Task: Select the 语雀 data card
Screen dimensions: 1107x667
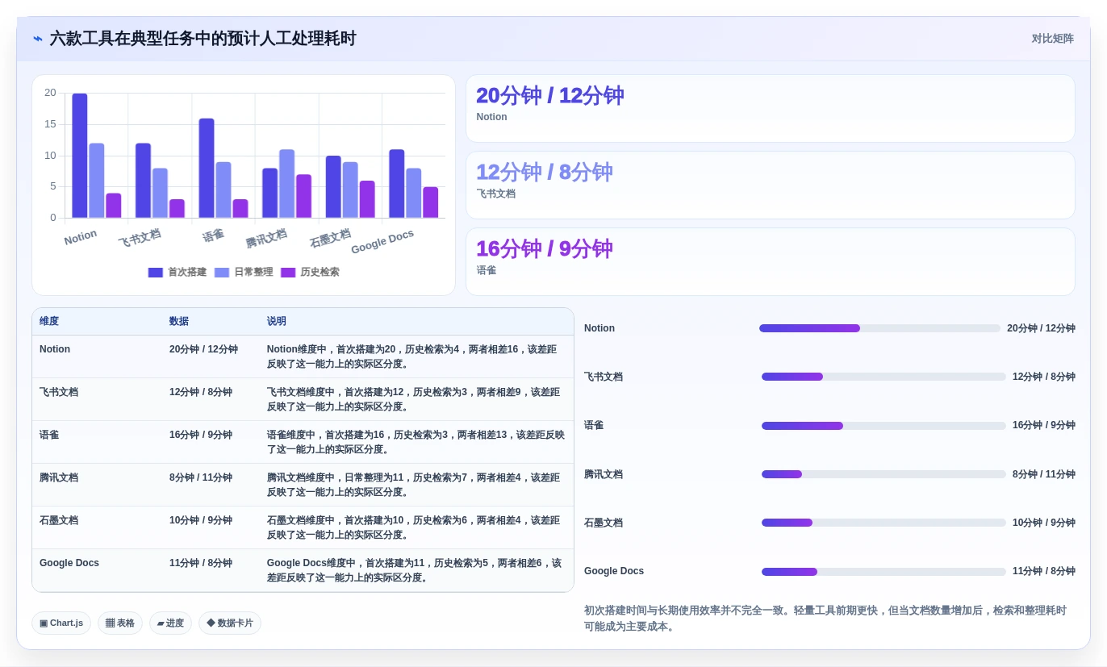Action: [x=771, y=261]
